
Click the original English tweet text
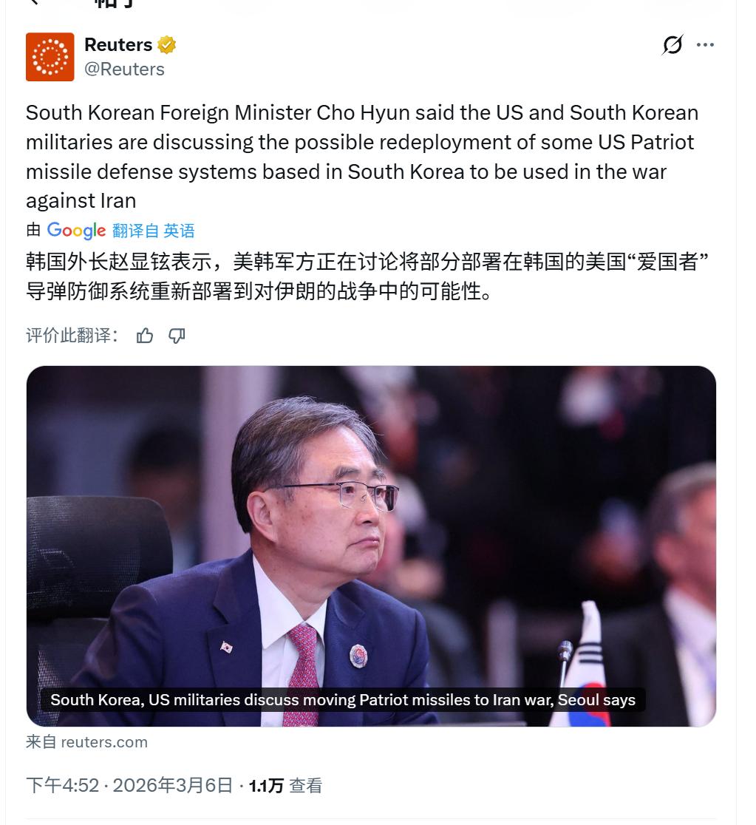coord(362,157)
